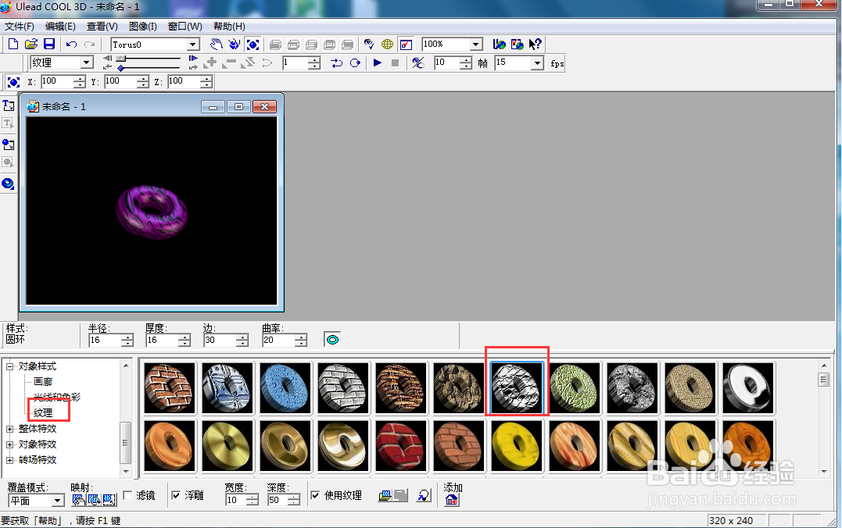Screen dimensions: 842x528
Task: Play the animation
Action: [378, 62]
